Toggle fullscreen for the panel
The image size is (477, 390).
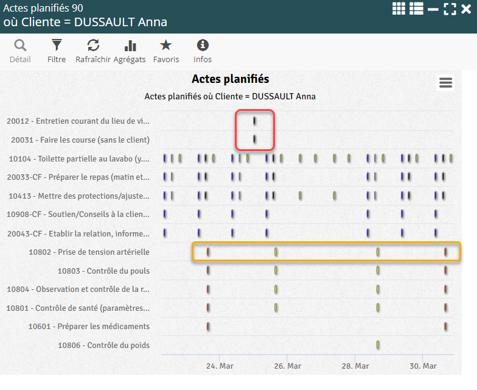click(x=450, y=9)
